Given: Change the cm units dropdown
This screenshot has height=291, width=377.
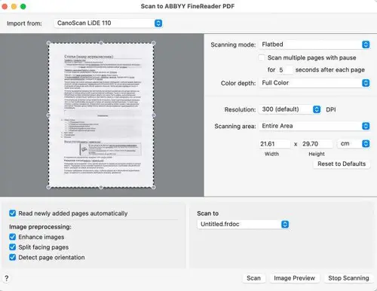Looking at the screenshot, I should coord(354,143).
